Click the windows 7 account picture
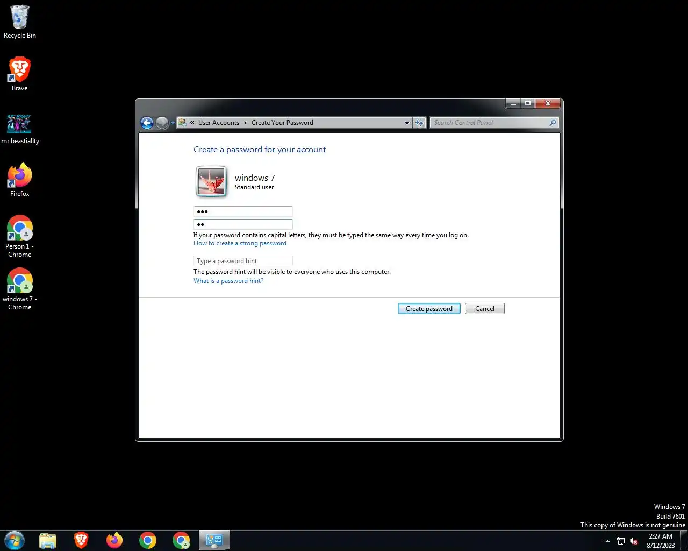This screenshot has width=688, height=551. point(211,181)
